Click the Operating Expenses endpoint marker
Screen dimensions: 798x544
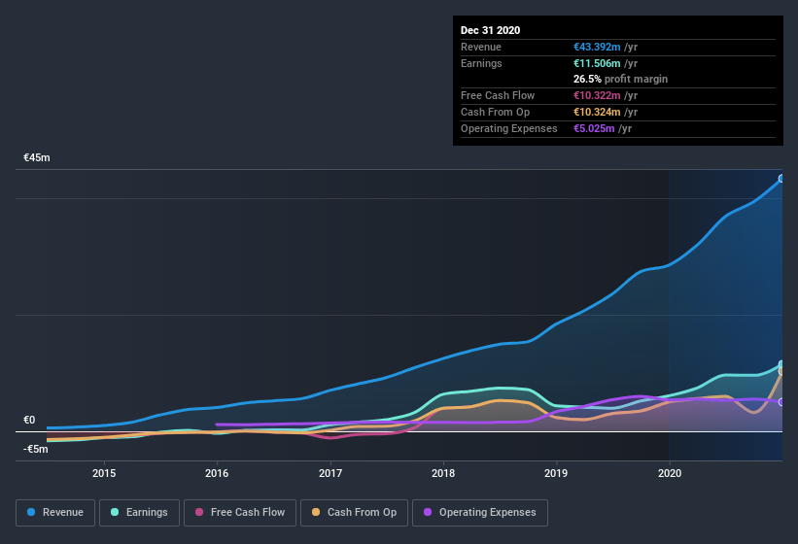tap(781, 402)
